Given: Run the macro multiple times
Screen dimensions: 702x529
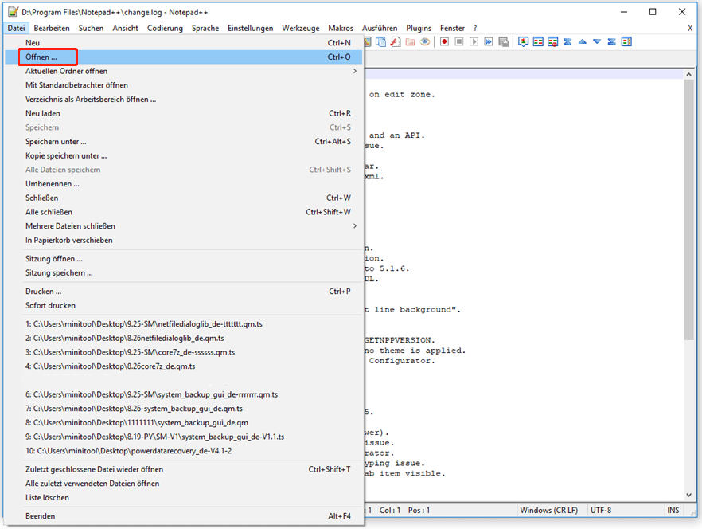Looking at the screenshot, I should [489, 41].
